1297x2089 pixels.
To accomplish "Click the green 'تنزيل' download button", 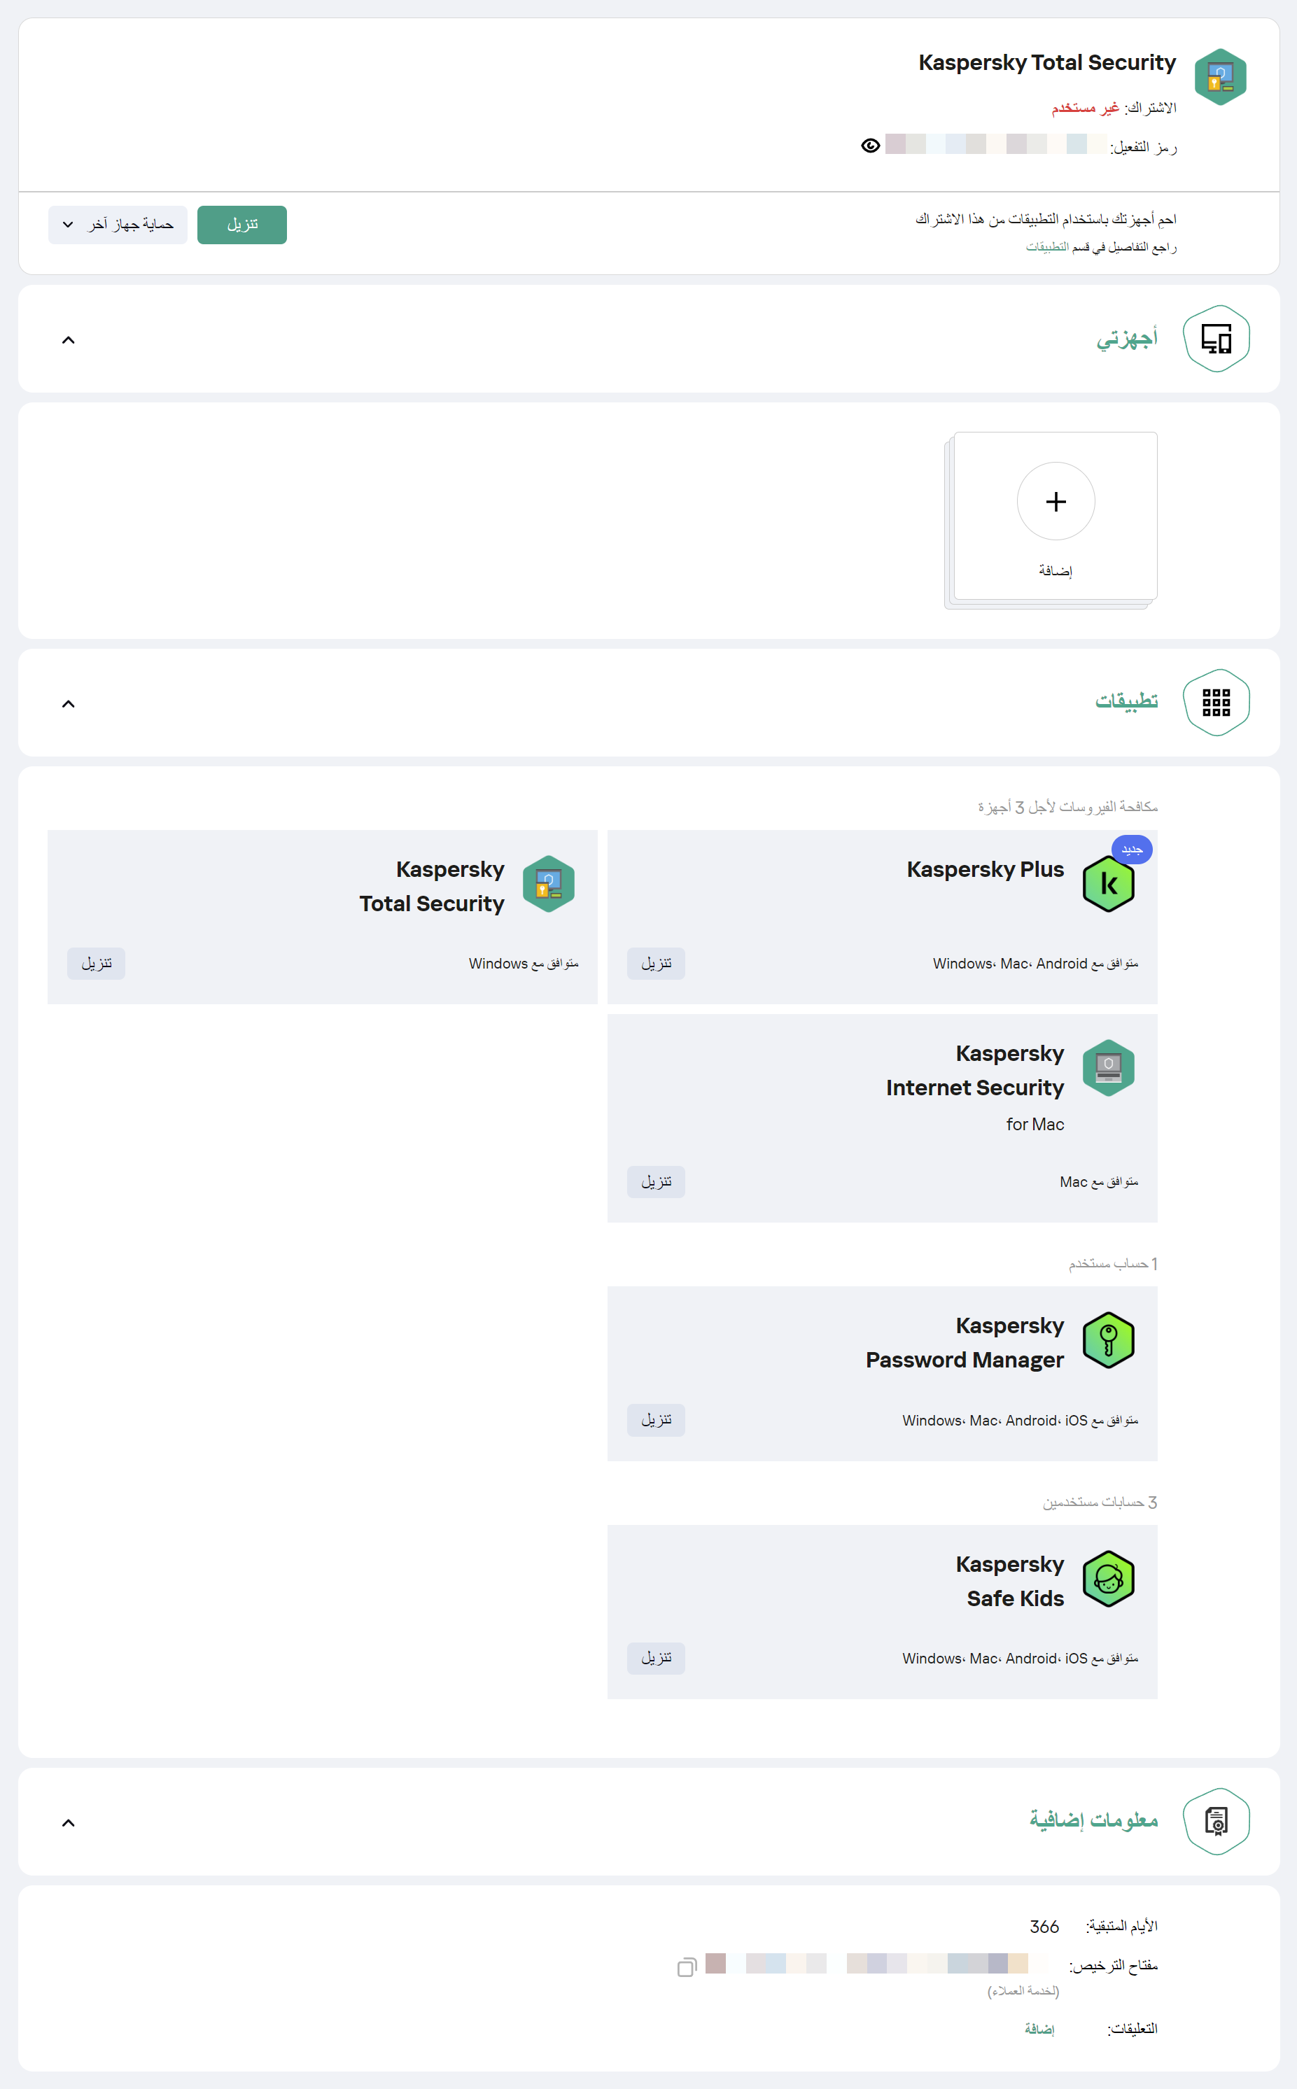I will 242,225.
